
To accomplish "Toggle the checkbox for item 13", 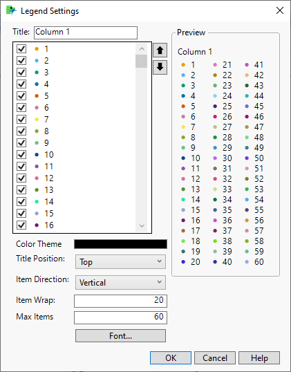I will (x=21, y=189).
